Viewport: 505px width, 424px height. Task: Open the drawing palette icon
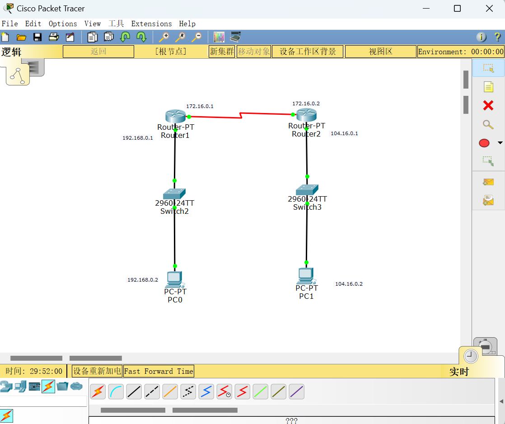pos(219,37)
